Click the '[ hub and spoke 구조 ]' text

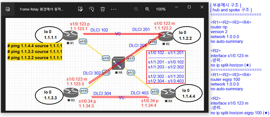231,10
